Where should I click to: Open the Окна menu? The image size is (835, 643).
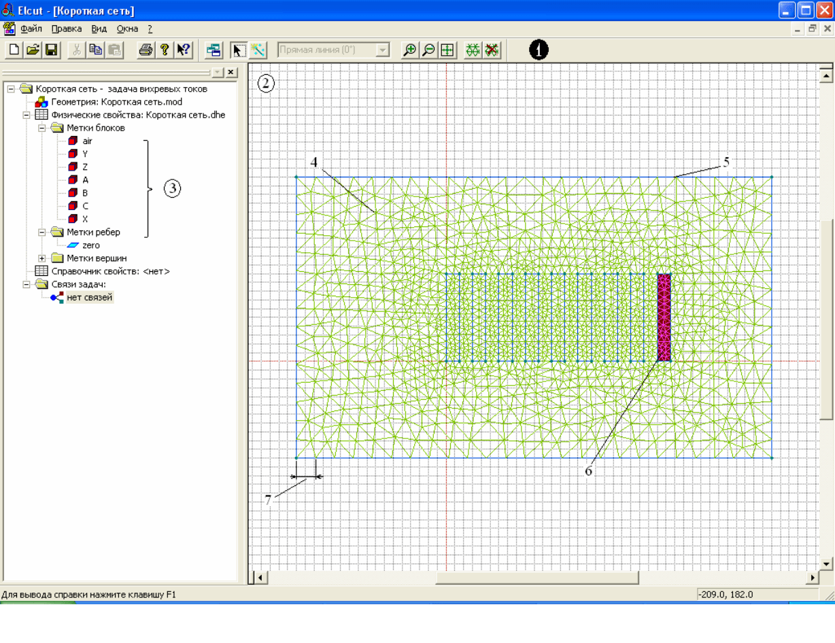(x=128, y=29)
